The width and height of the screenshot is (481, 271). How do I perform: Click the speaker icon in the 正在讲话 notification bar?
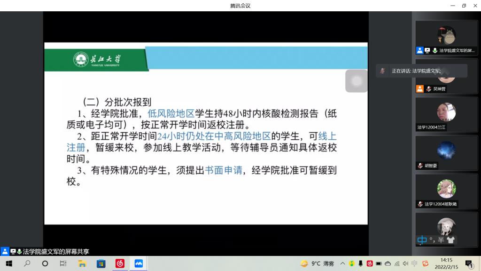point(383,71)
